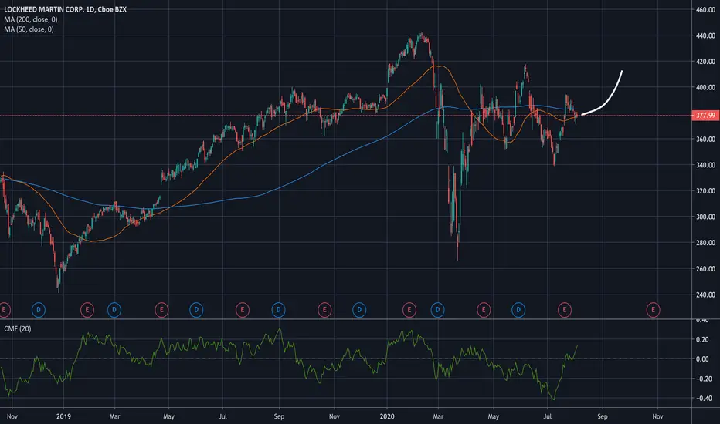Image resolution: width=720 pixels, height=424 pixels.
Task: Click the 460.00 price axis label
Action: (x=706, y=9)
